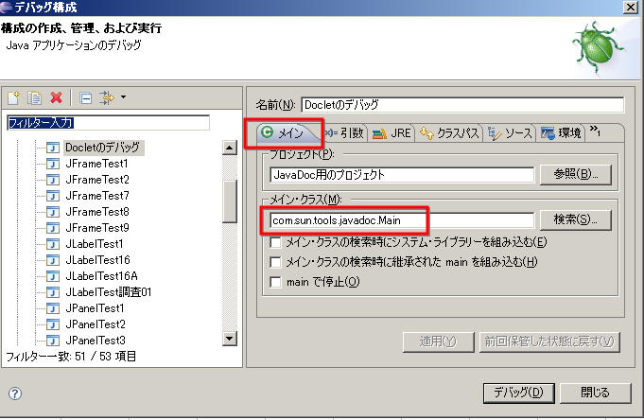This screenshot has width=644, height=420.
Task: Click the 検索 main class search button
Action: (x=575, y=220)
